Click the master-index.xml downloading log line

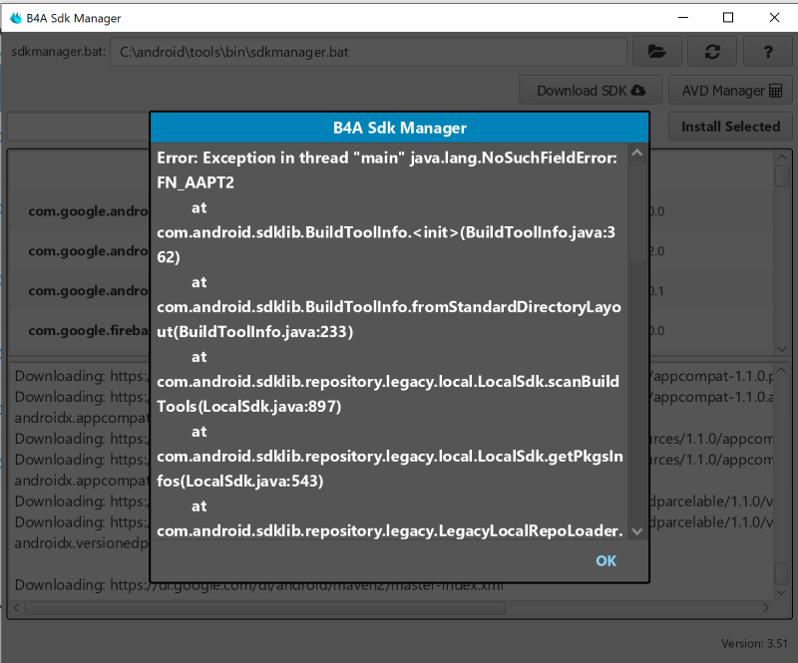point(259,584)
